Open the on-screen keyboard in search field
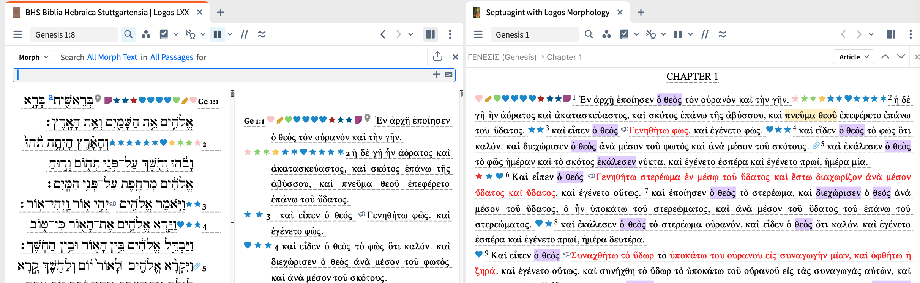This screenshot has height=283, width=920. [449, 75]
